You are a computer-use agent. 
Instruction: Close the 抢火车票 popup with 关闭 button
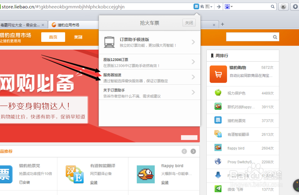click(189, 23)
